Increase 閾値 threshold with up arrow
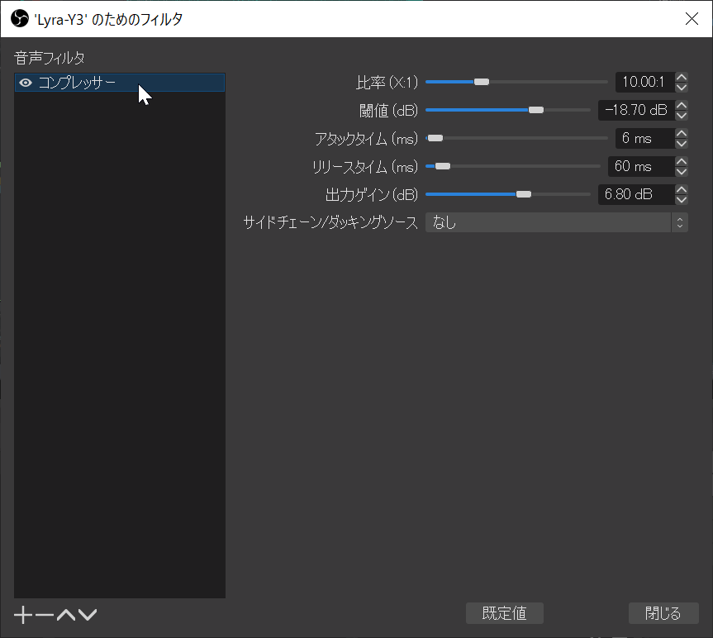The width and height of the screenshot is (713, 638). click(x=681, y=106)
